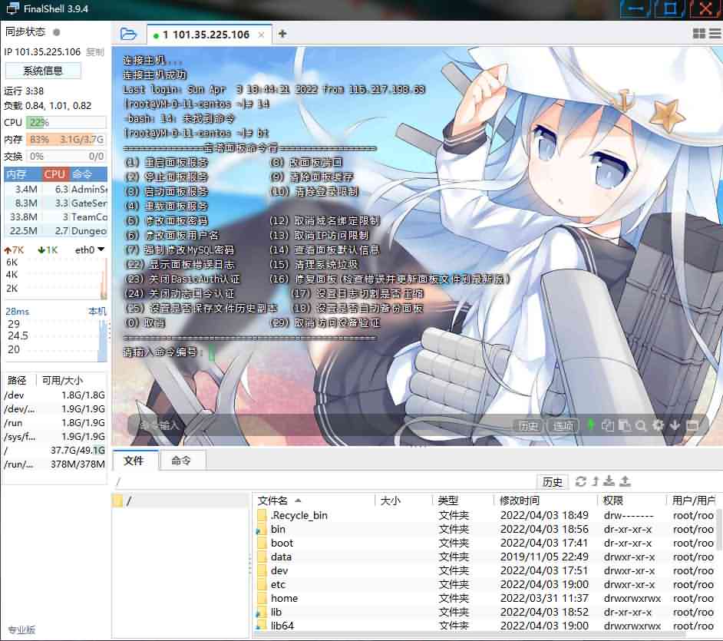Toggle the 历史 button in the file panel
Viewport: 723px width, 641px height.
point(554,481)
